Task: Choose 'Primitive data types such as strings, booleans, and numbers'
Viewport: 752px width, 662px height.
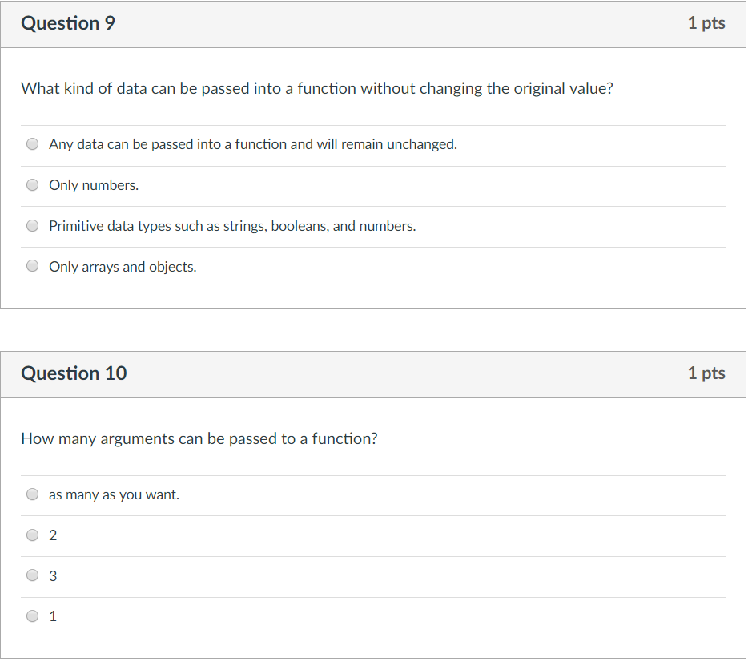Action: [231, 225]
